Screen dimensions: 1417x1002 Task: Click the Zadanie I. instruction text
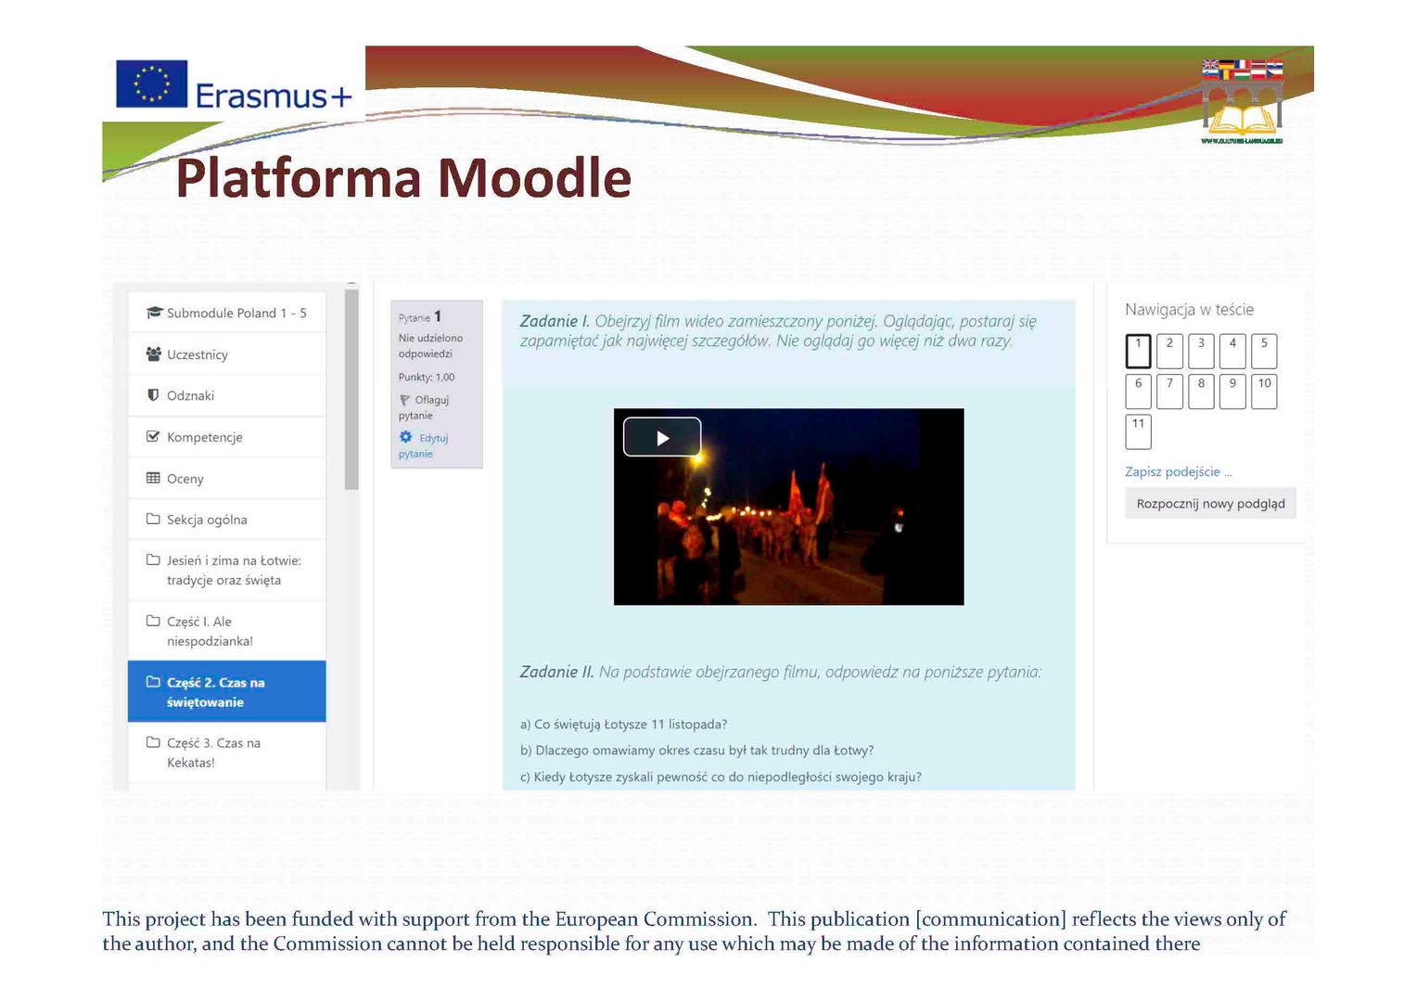pyautogui.click(x=778, y=330)
